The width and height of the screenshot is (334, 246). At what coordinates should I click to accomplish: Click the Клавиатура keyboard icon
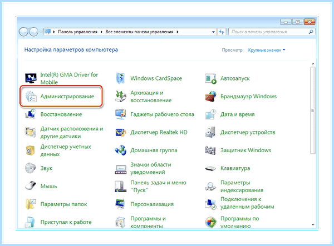coord(210,168)
